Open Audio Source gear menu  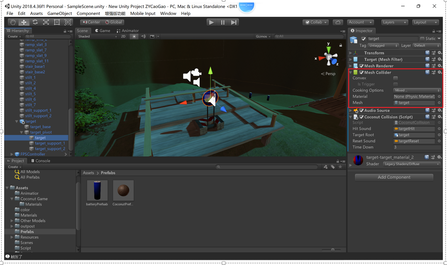(x=440, y=110)
